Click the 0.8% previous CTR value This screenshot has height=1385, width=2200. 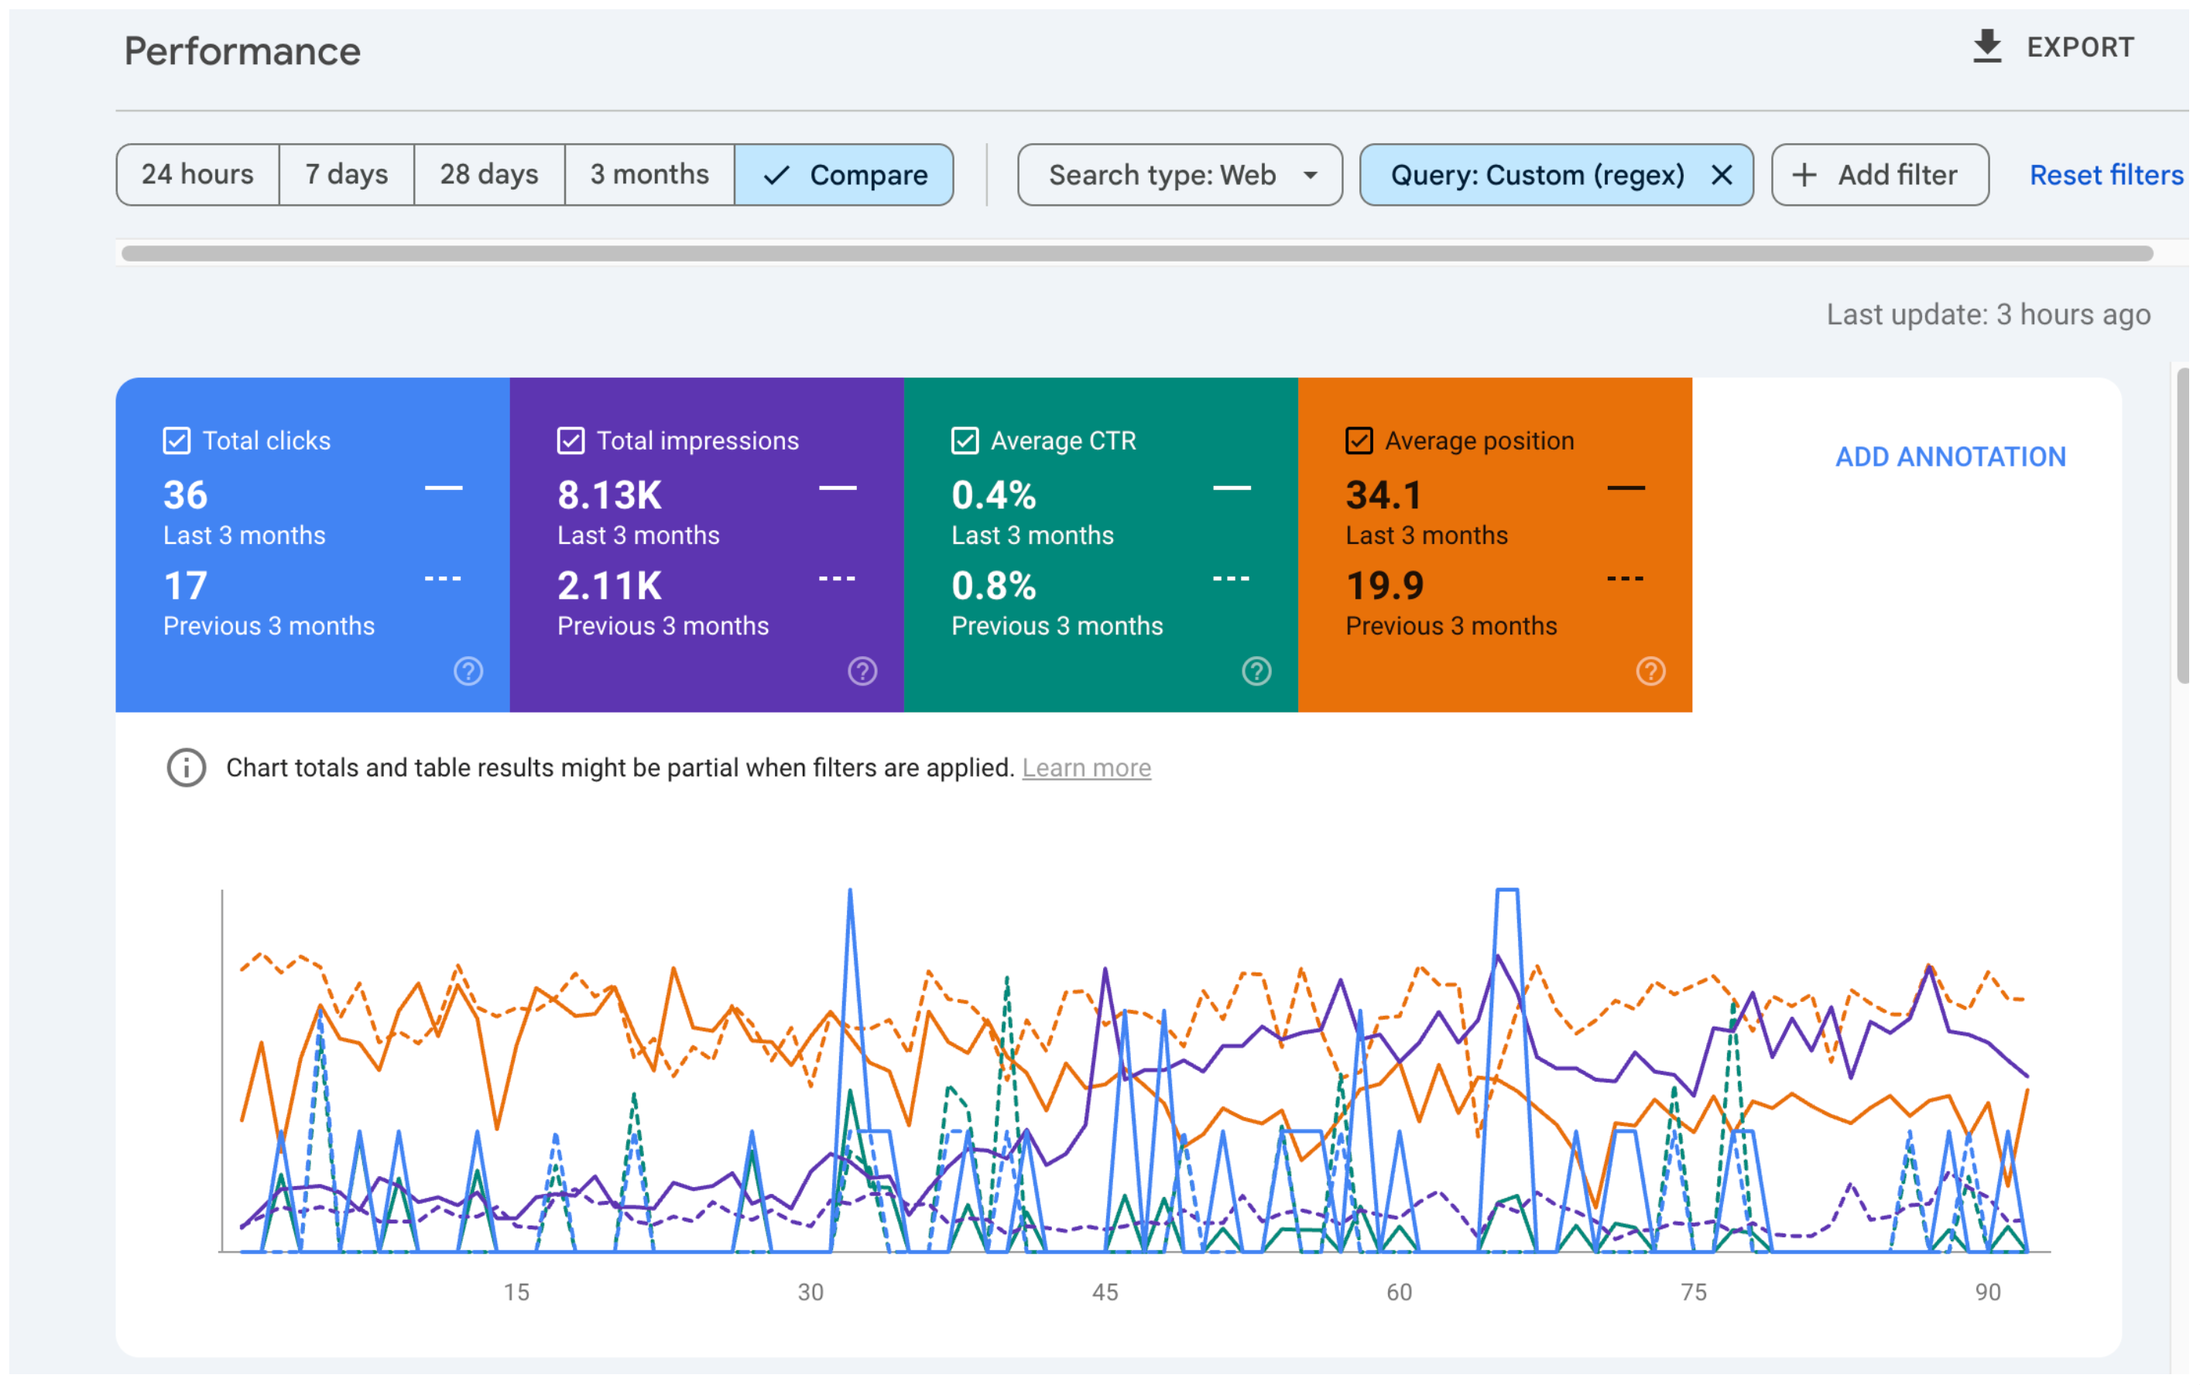[x=994, y=585]
